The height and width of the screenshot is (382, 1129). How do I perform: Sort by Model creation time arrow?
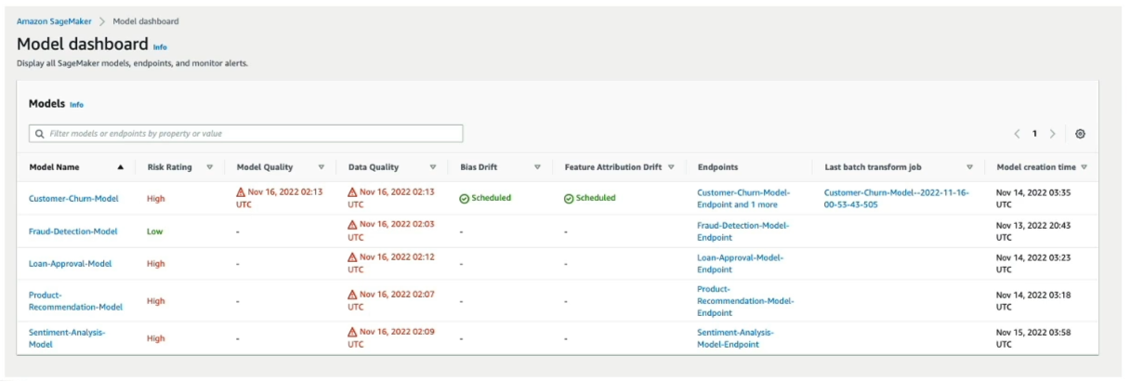coord(1084,167)
